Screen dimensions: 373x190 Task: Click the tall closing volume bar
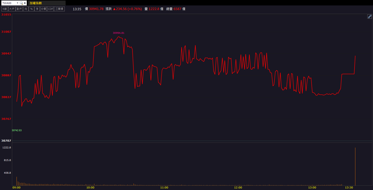tap(355, 167)
